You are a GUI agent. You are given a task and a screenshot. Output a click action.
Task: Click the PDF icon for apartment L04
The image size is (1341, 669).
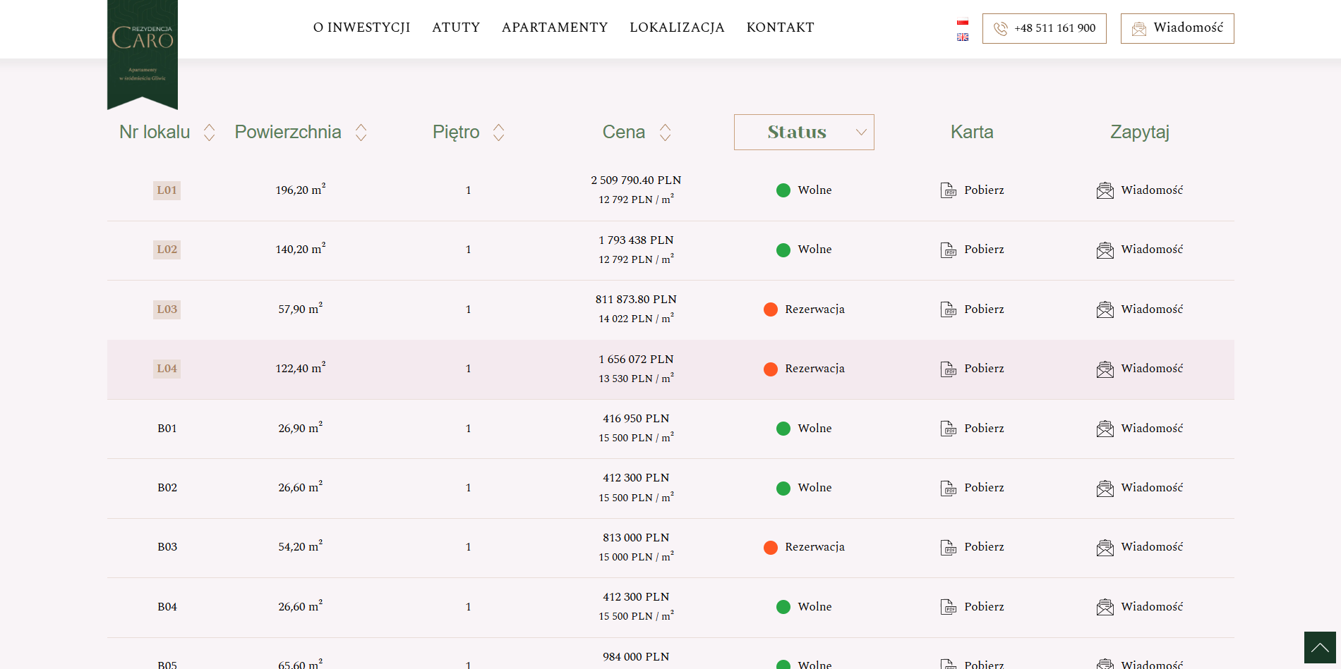[948, 369]
